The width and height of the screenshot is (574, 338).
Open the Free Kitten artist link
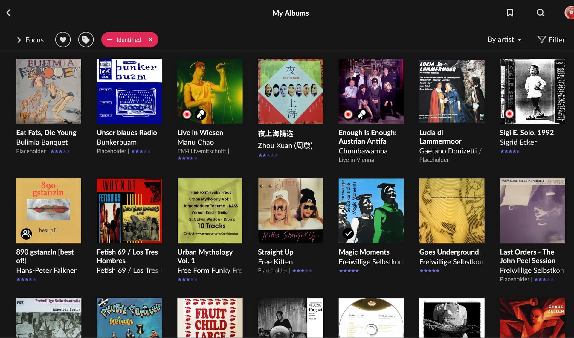pyautogui.click(x=275, y=262)
